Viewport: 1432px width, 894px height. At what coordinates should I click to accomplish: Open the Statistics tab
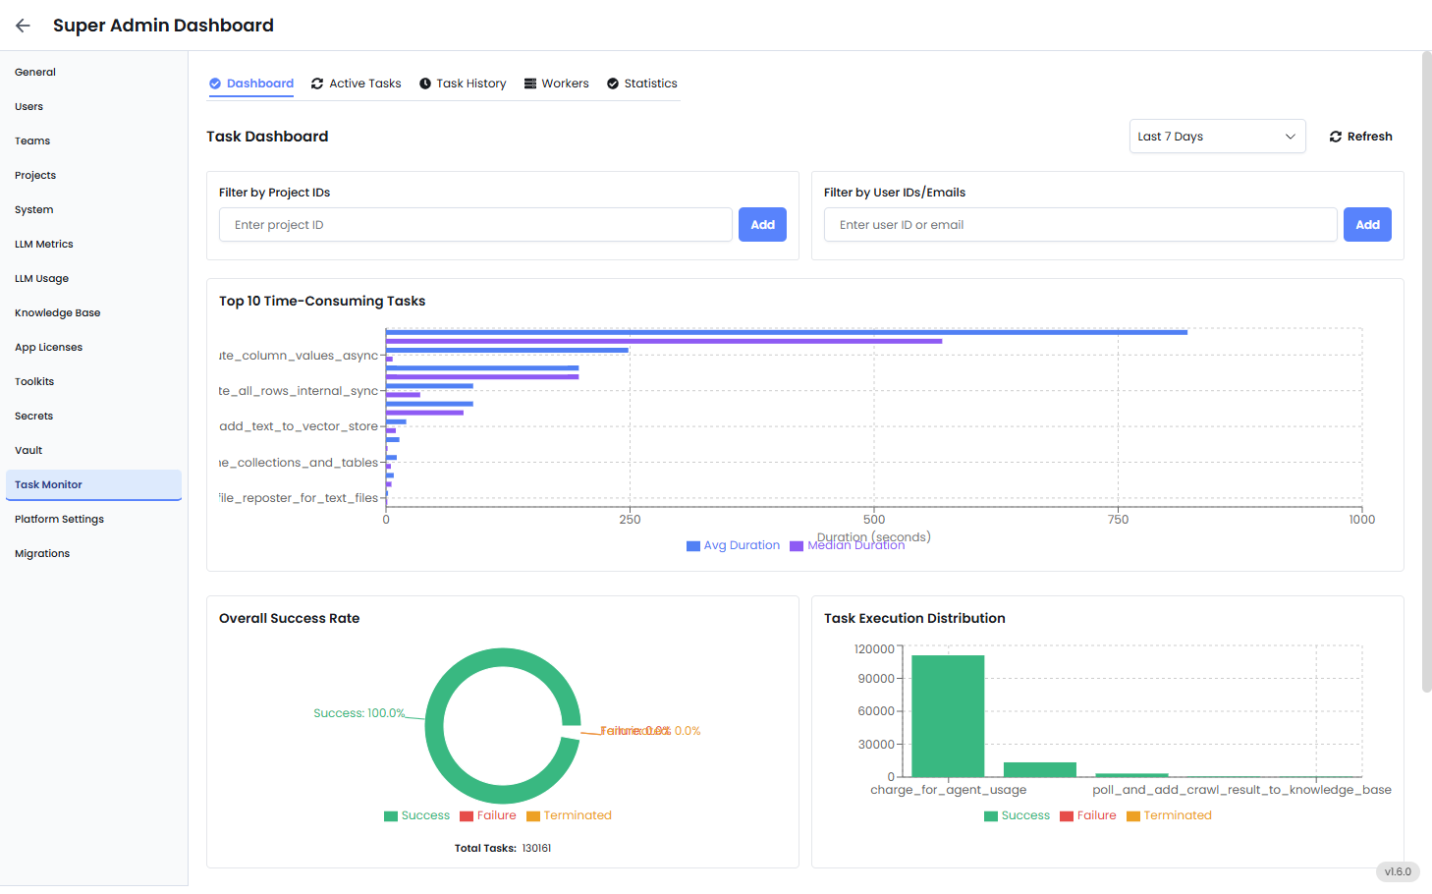(x=650, y=84)
